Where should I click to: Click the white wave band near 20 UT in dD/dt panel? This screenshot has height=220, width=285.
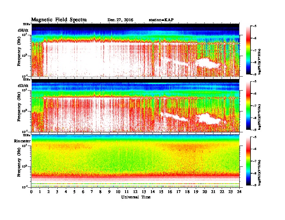[x=209, y=119]
